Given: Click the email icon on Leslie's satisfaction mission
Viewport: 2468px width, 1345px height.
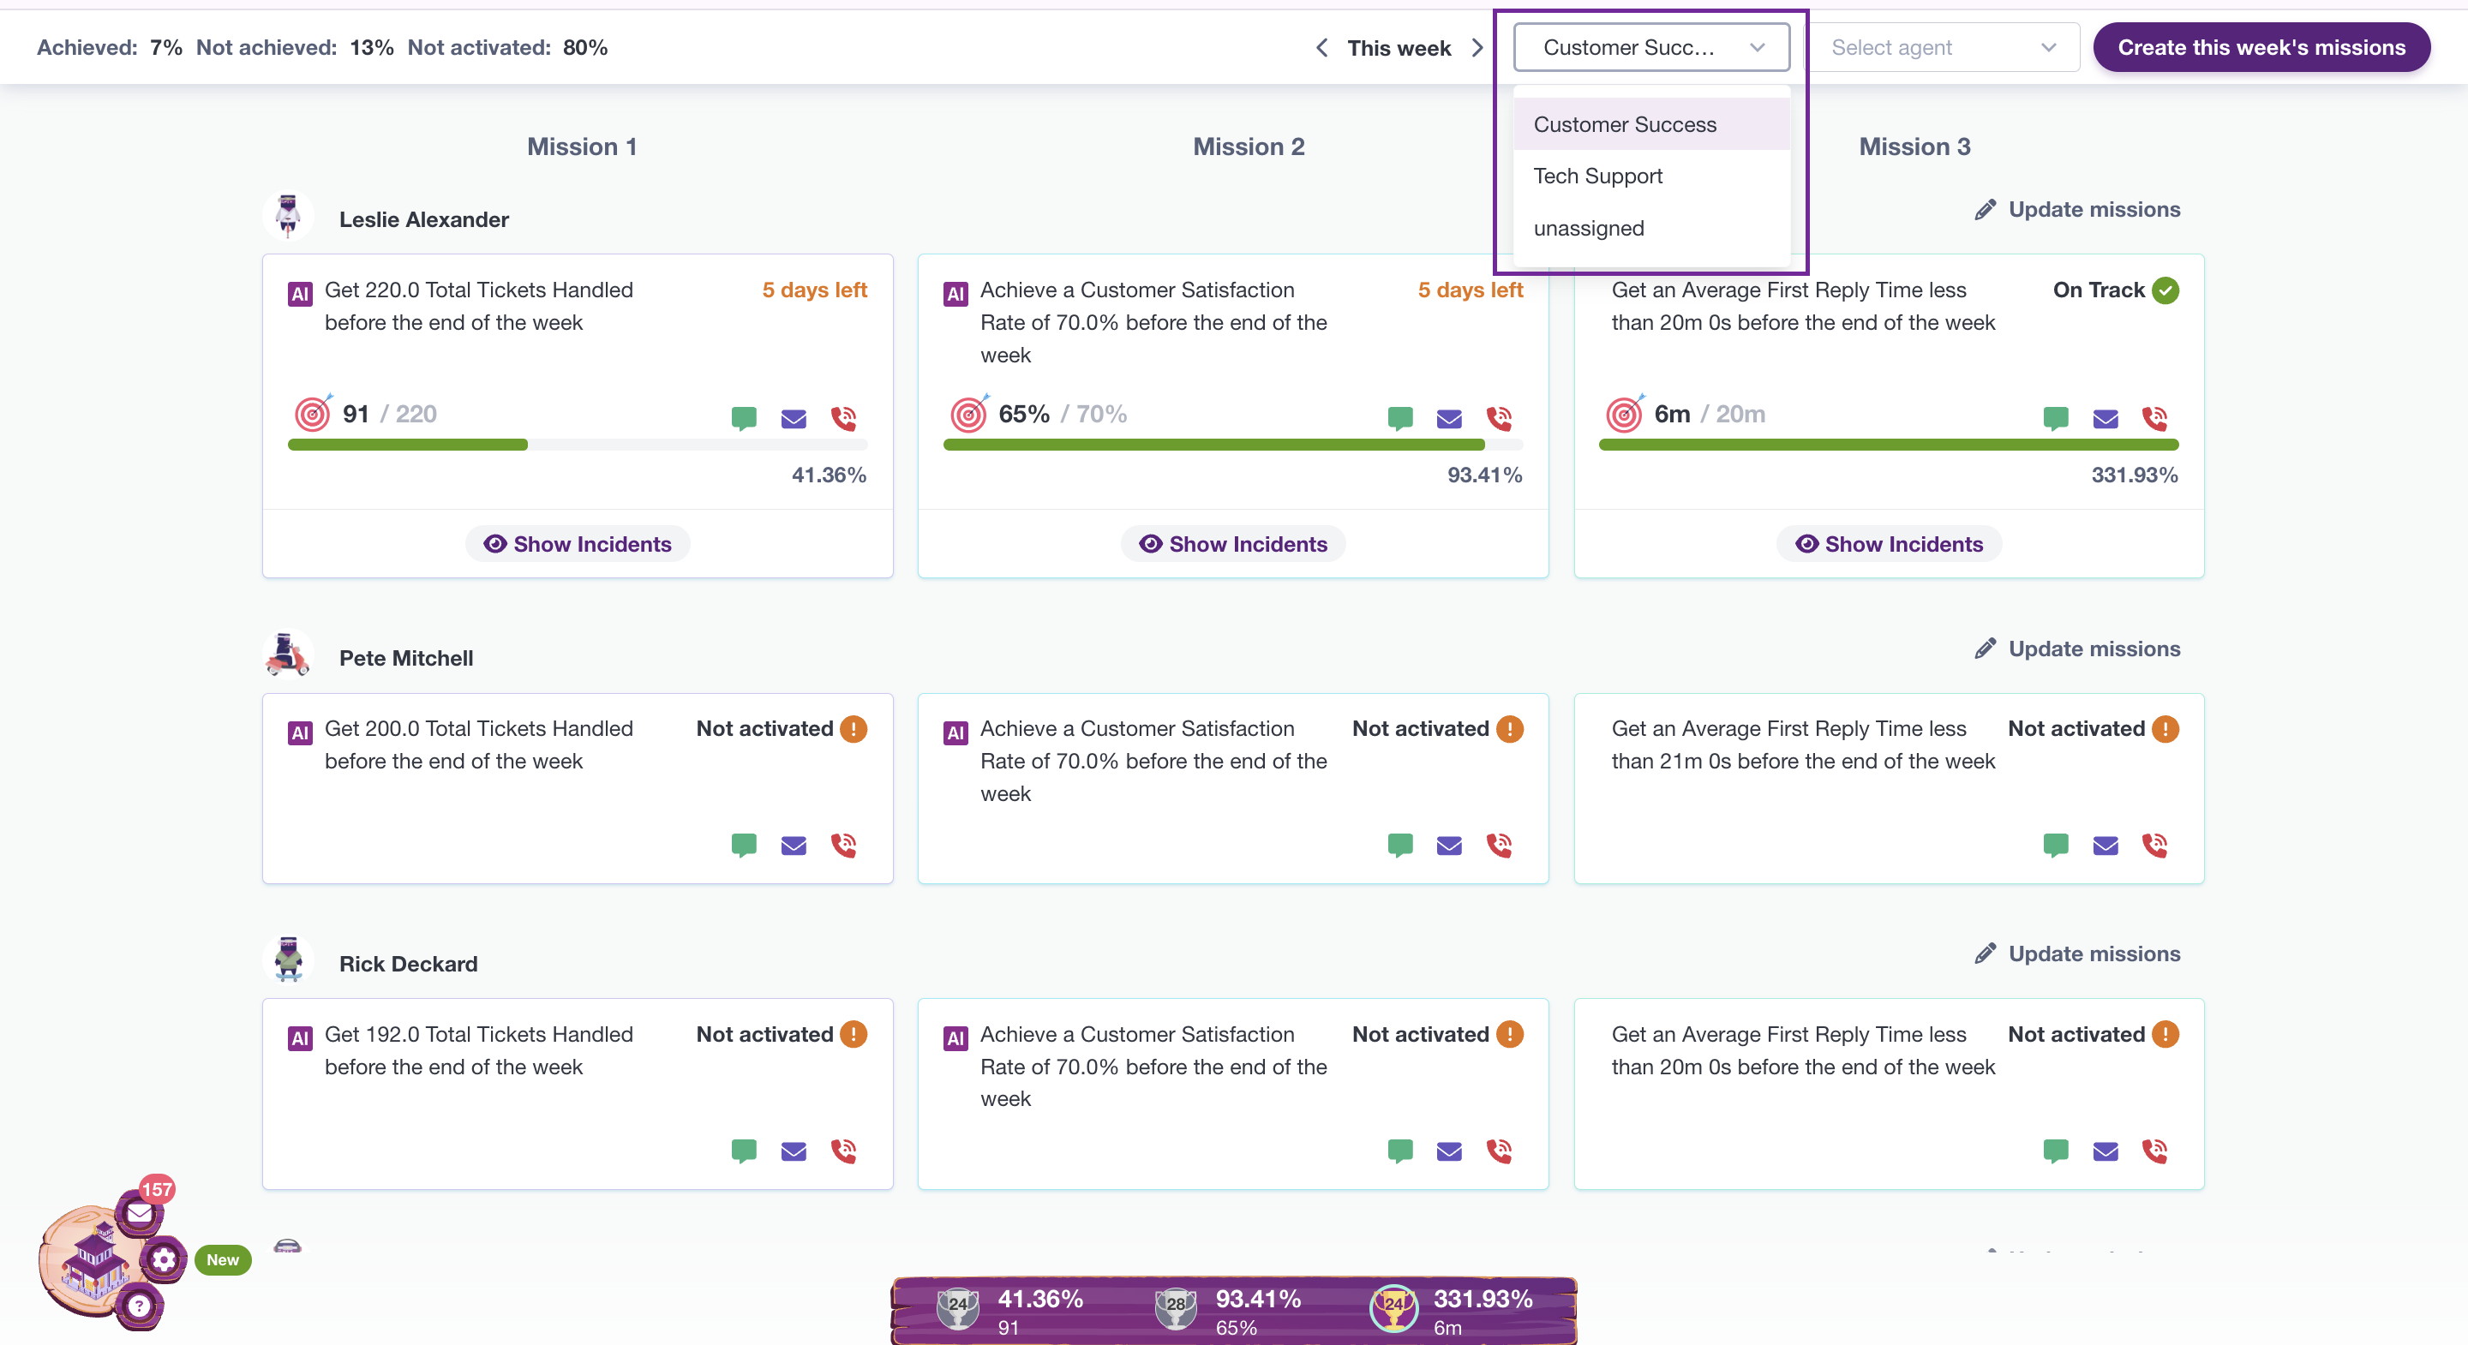Looking at the screenshot, I should coord(1448,419).
